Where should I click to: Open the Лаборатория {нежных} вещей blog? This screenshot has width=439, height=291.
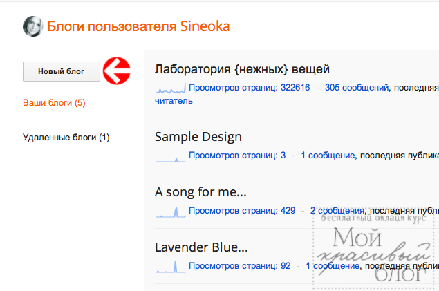pos(242,69)
